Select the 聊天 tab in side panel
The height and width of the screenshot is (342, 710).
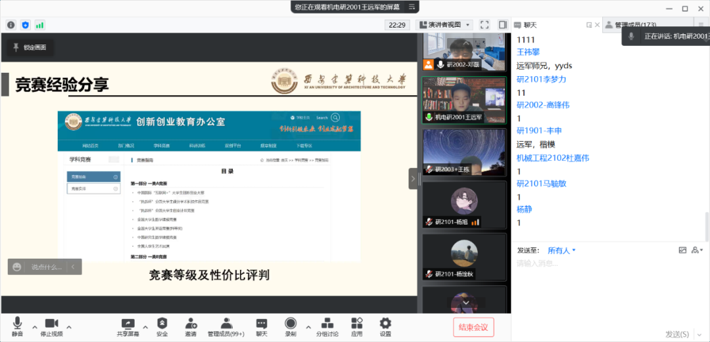click(x=530, y=25)
